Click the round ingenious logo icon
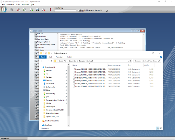 coord(4,9)
